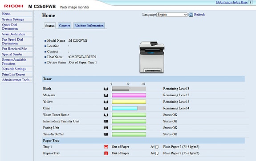The height and width of the screenshot is (161, 256).
Task: Click the Intermediate Transfer Unit status bar
Action: pos(129,122)
